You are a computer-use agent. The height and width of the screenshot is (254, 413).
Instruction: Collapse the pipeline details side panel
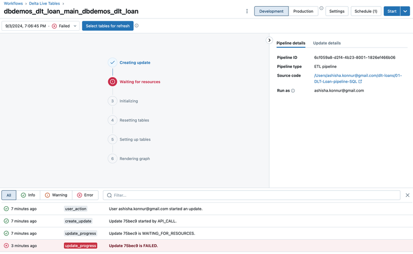(x=269, y=40)
